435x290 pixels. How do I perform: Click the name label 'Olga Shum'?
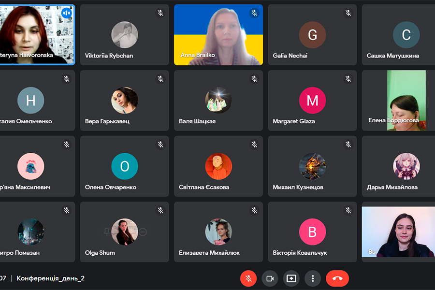[100, 252]
